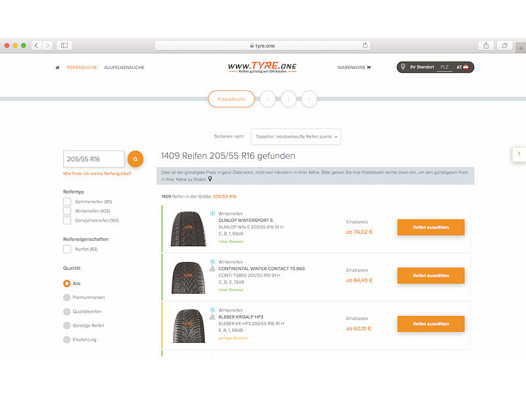526x395 pixels.
Task: Click the snowflake icon for Kleber Krisalp
Action: coord(212,309)
